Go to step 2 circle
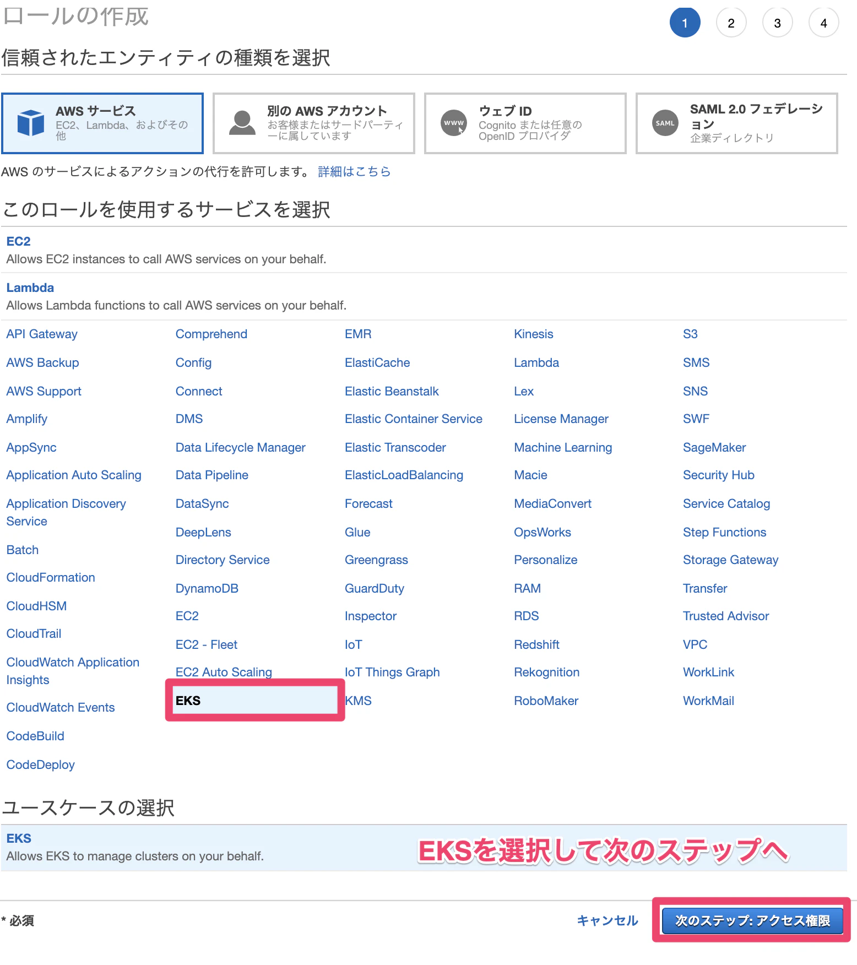Image resolution: width=857 pixels, height=965 pixels. coord(731,23)
